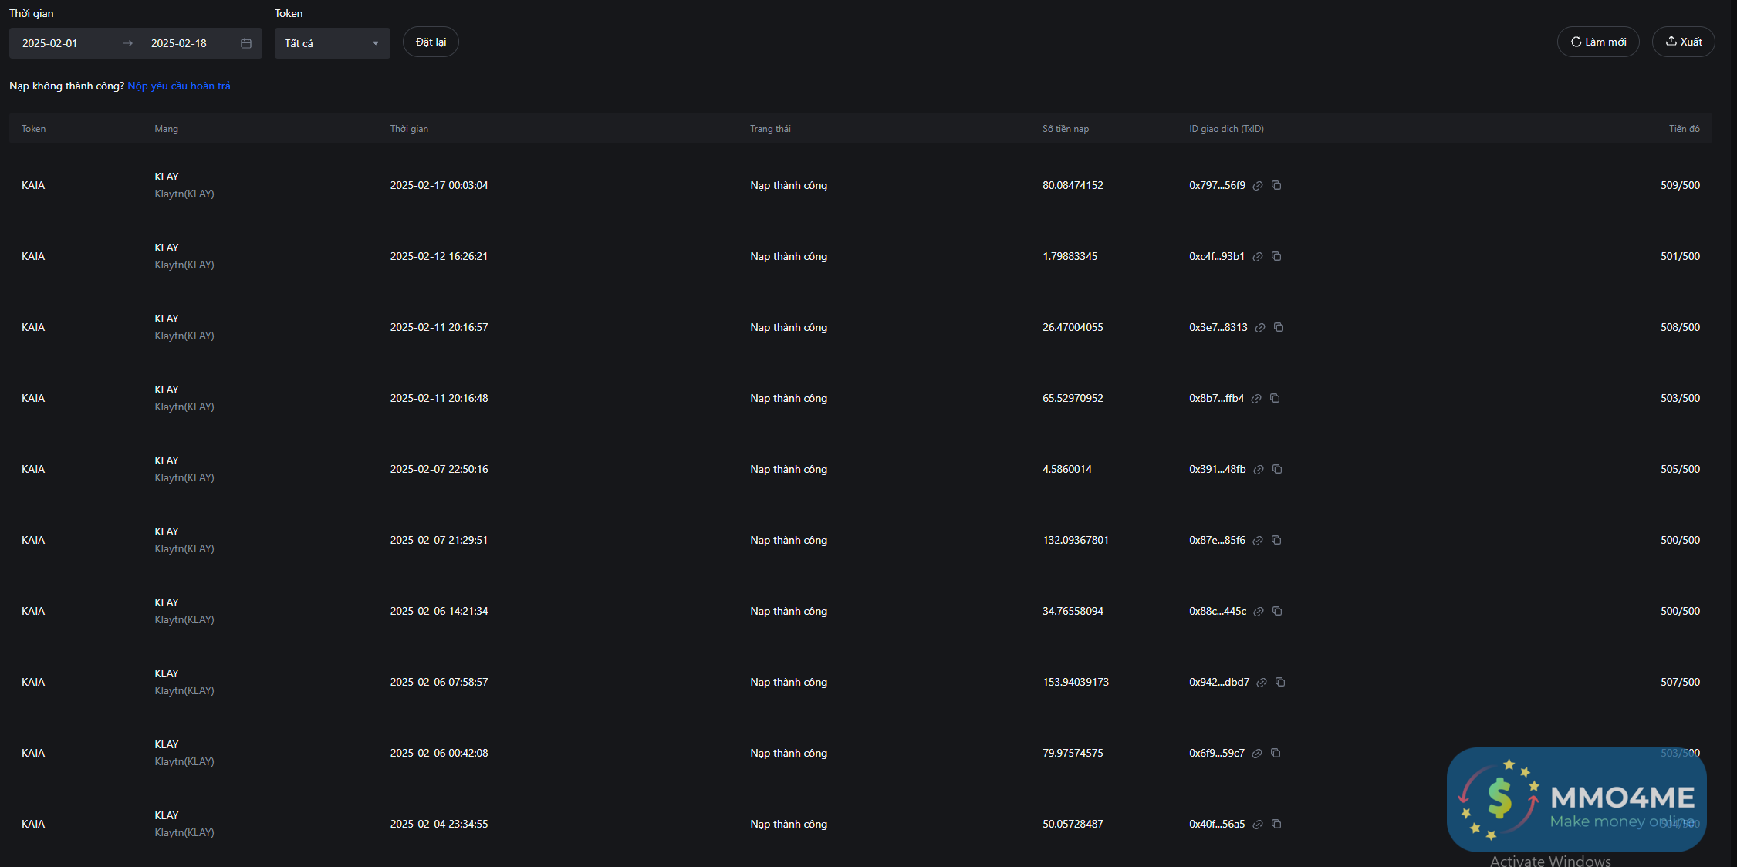
Task: Open 'Nộp yêu cầu hoàn trả' link
Action: click(179, 86)
